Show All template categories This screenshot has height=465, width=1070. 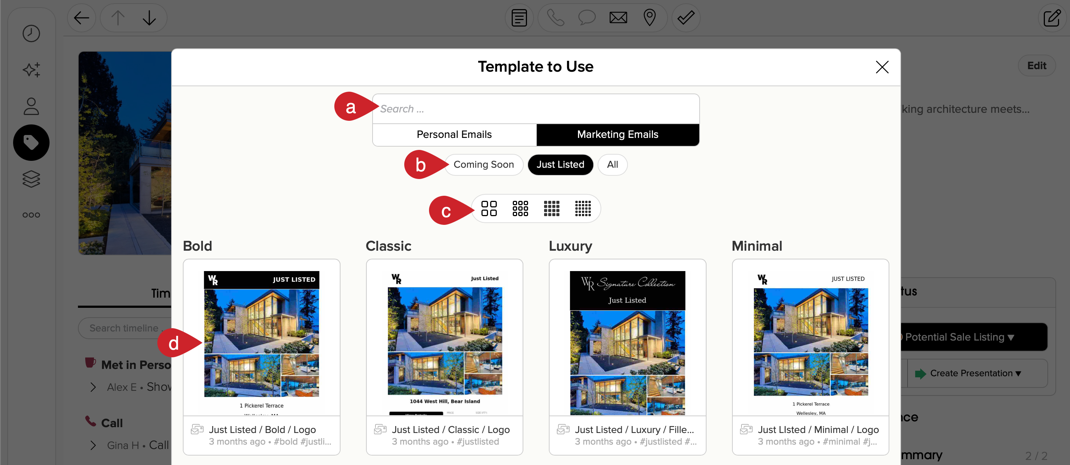point(612,165)
